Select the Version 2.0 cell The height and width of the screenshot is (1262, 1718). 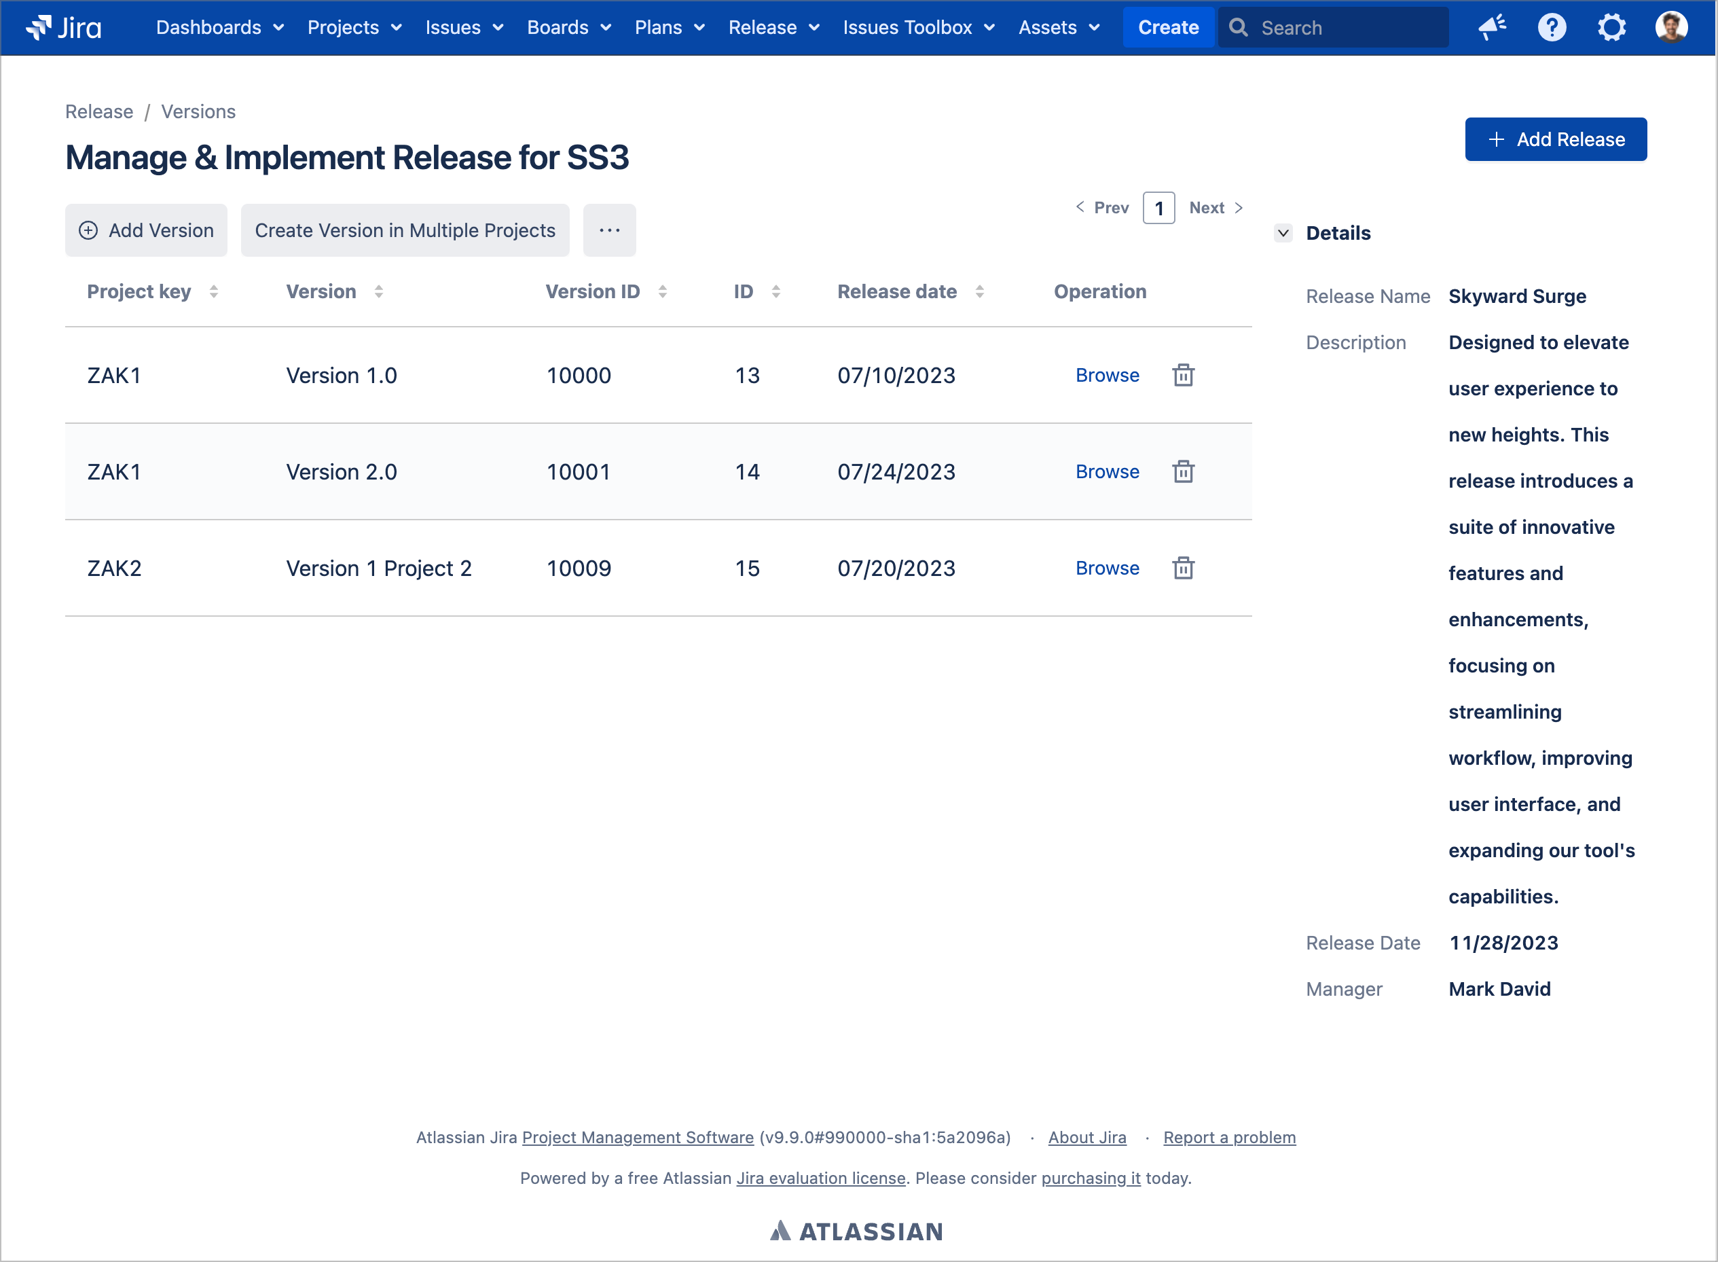pyautogui.click(x=342, y=471)
